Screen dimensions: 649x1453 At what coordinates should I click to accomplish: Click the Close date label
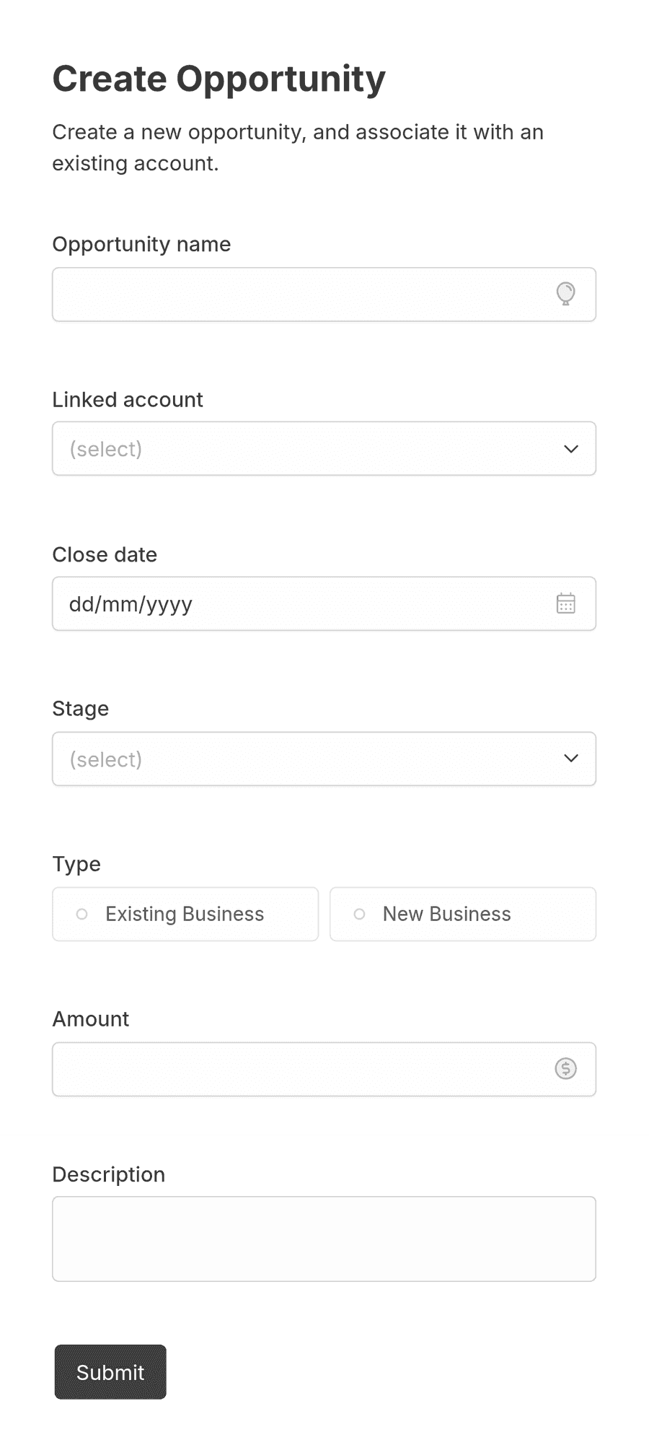click(x=105, y=554)
